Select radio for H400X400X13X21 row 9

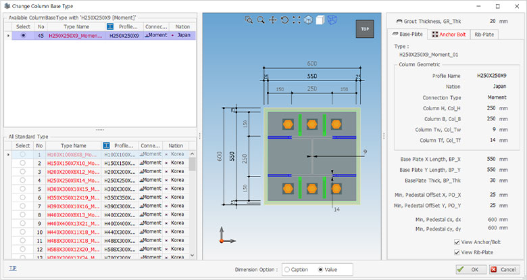coord(22,223)
